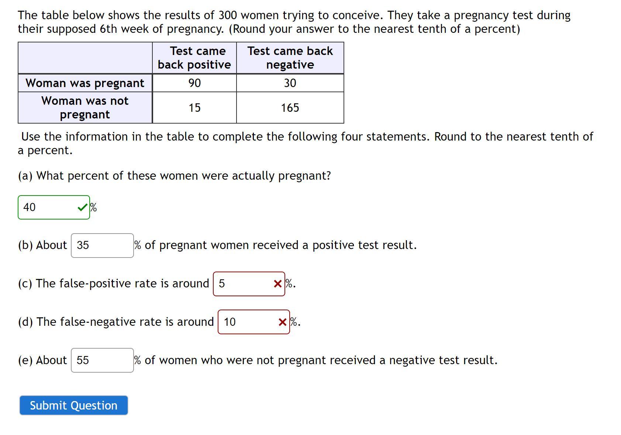Select the false-negative rate input box
The width and height of the screenshot is (621, 435).
248,322
